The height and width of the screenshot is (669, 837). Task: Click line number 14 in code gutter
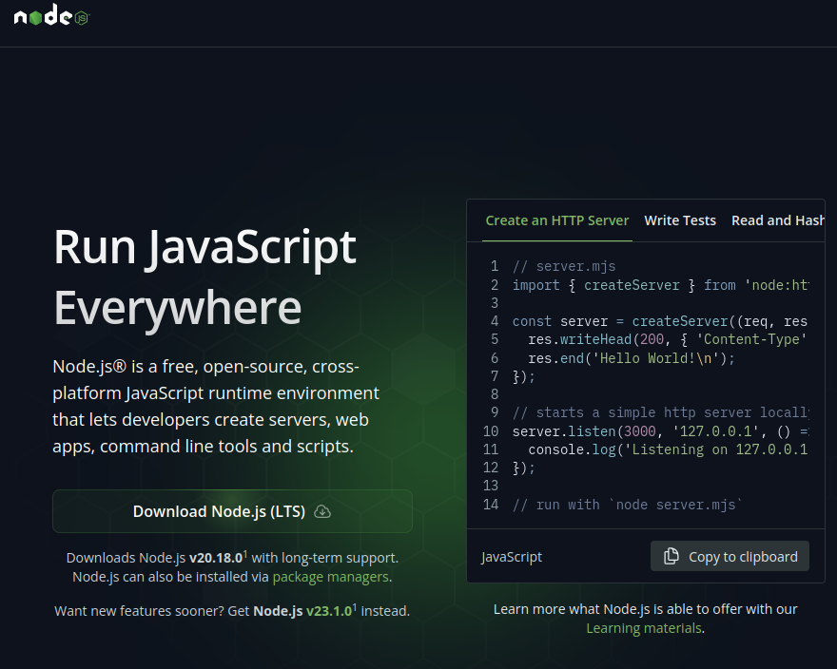click(491, 505)
